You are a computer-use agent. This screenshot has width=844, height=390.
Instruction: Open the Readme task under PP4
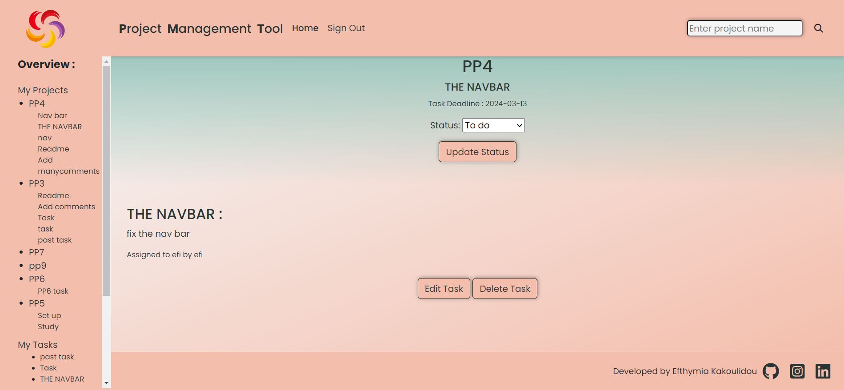(53, 149)
